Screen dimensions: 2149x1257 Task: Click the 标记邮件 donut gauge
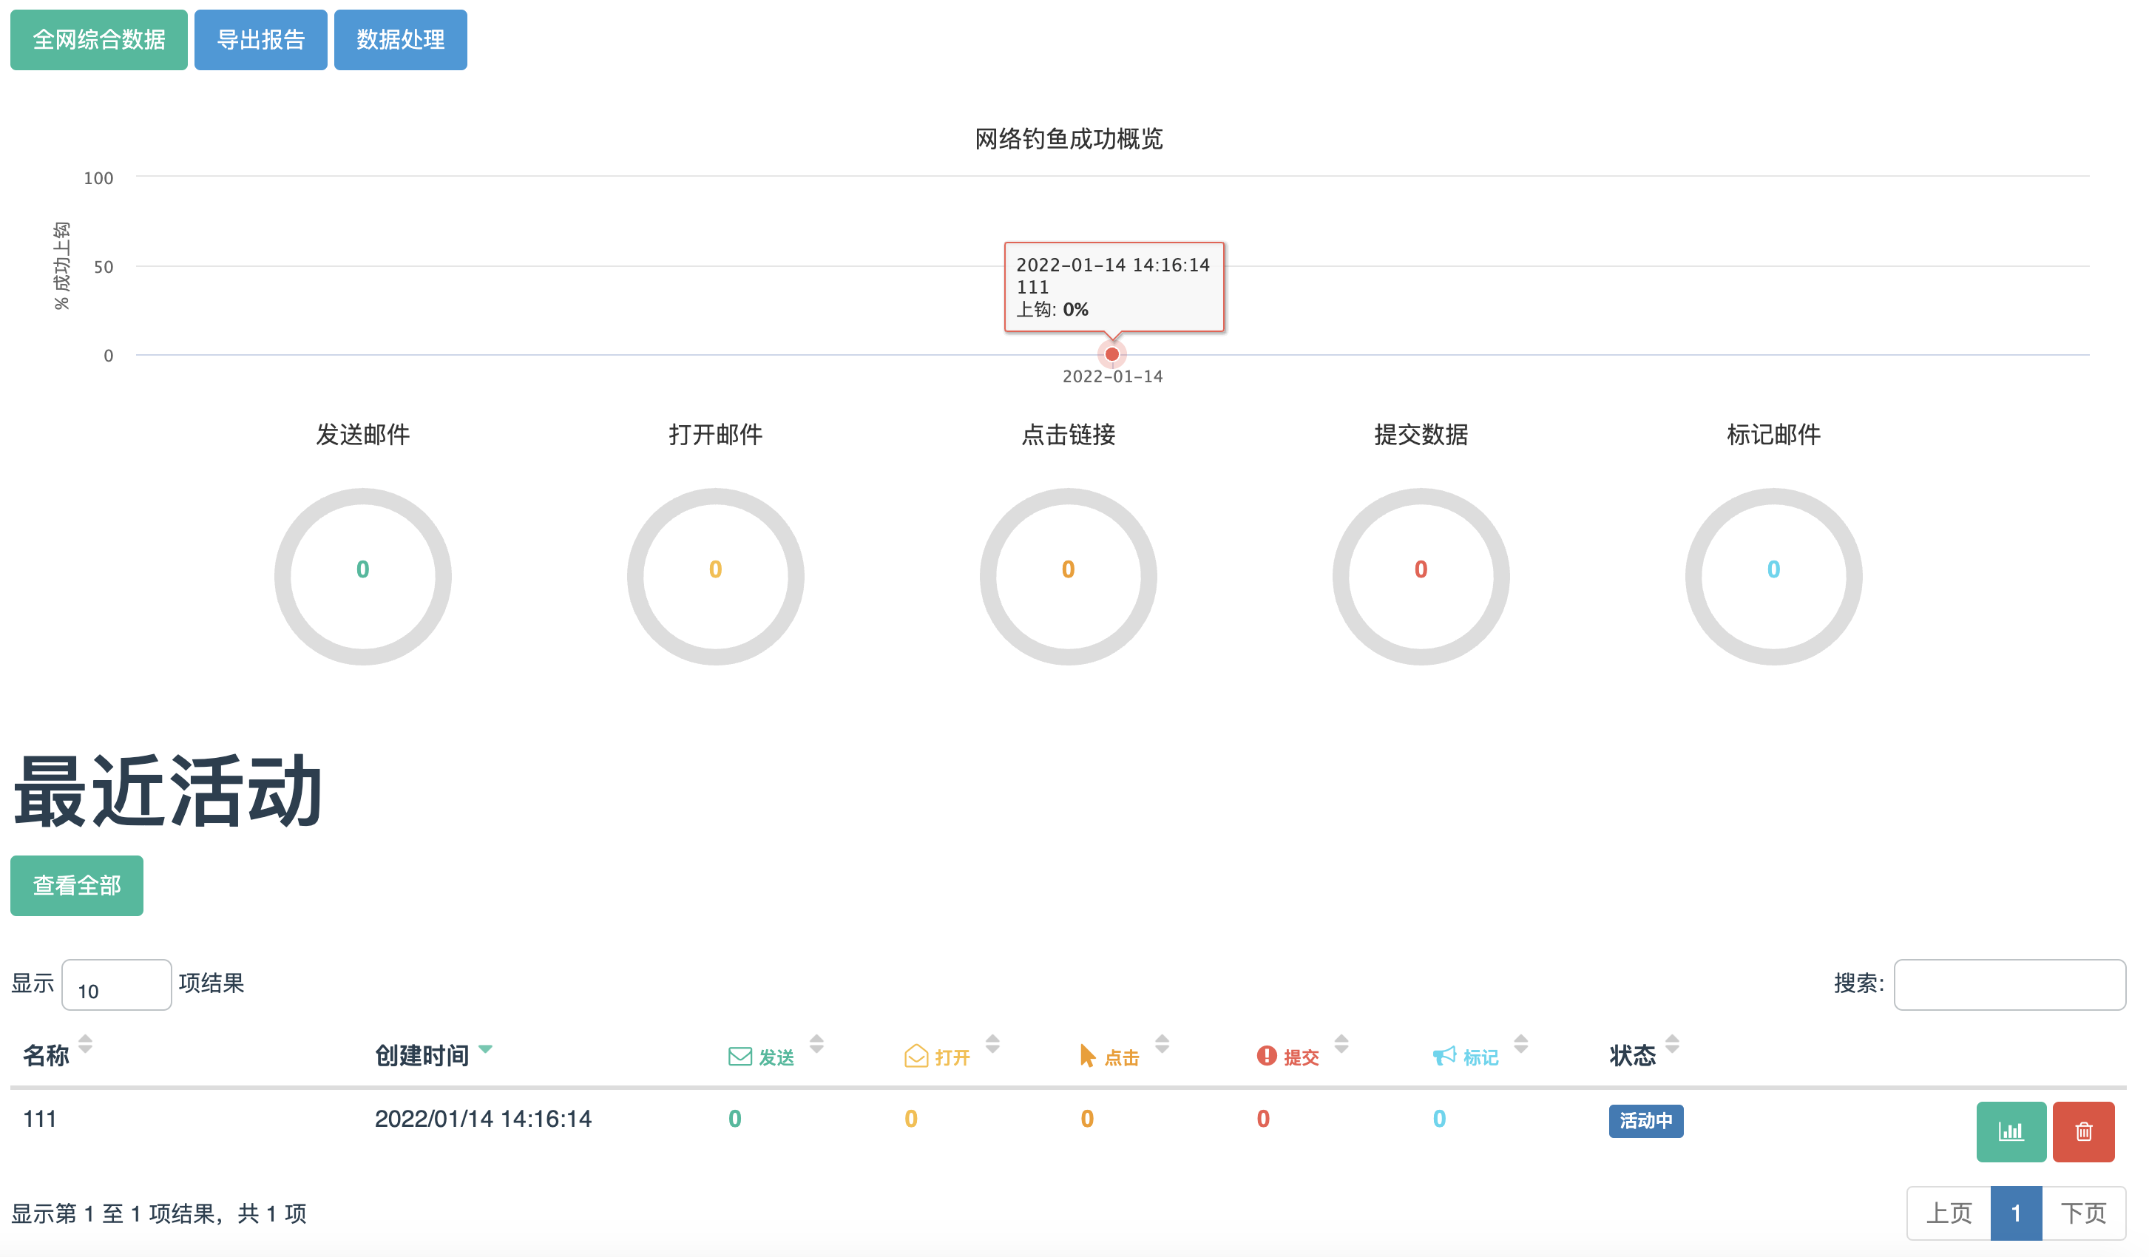[x=1774, y=577]
